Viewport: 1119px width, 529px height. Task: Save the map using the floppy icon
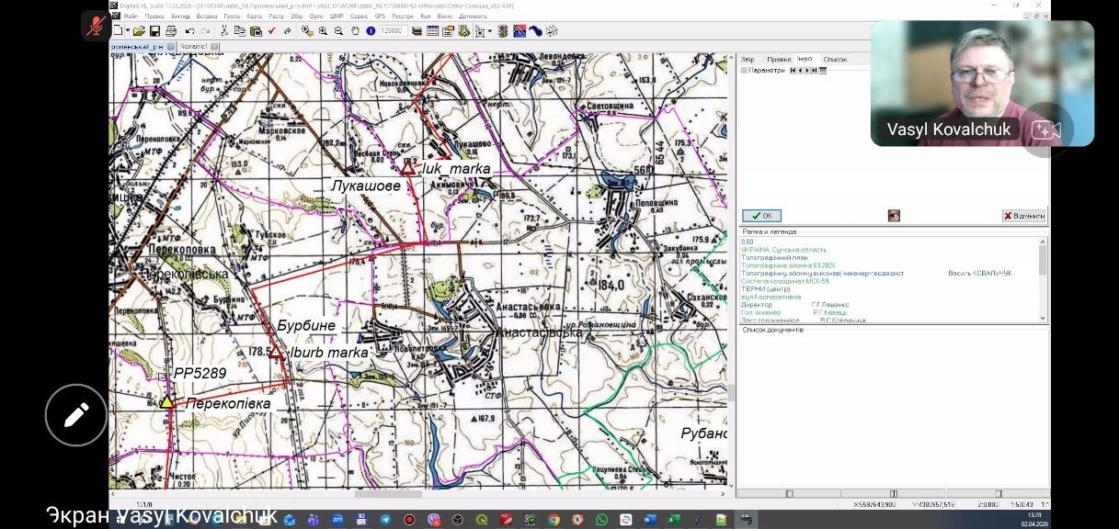(154, 30)
